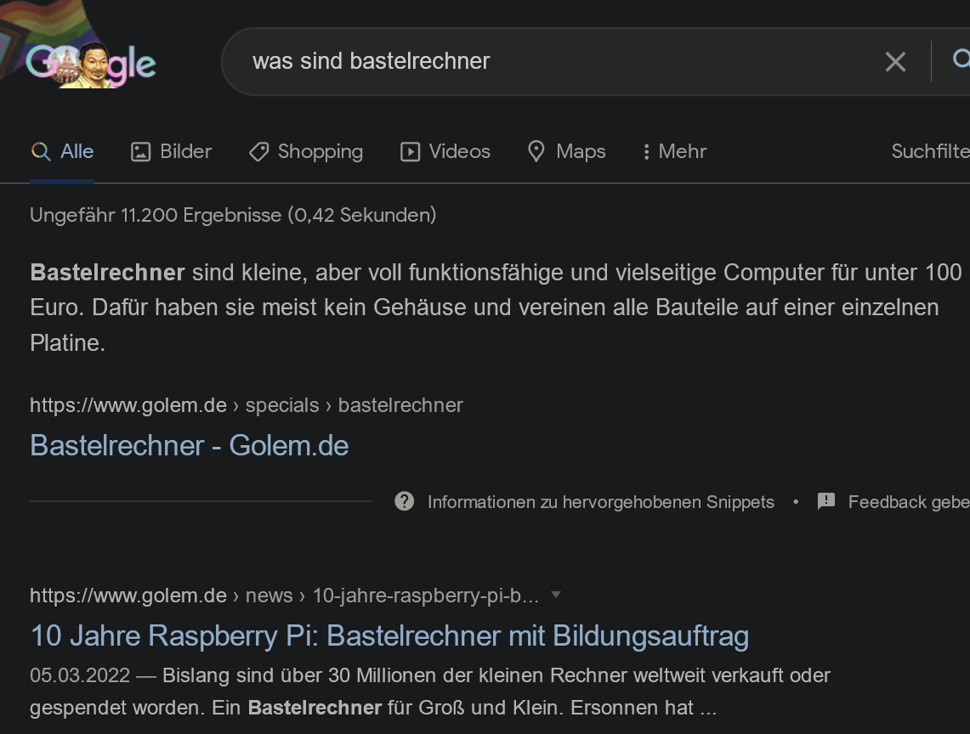Clear the search query with the X
The image size is (970, 734).
(895, 61)
